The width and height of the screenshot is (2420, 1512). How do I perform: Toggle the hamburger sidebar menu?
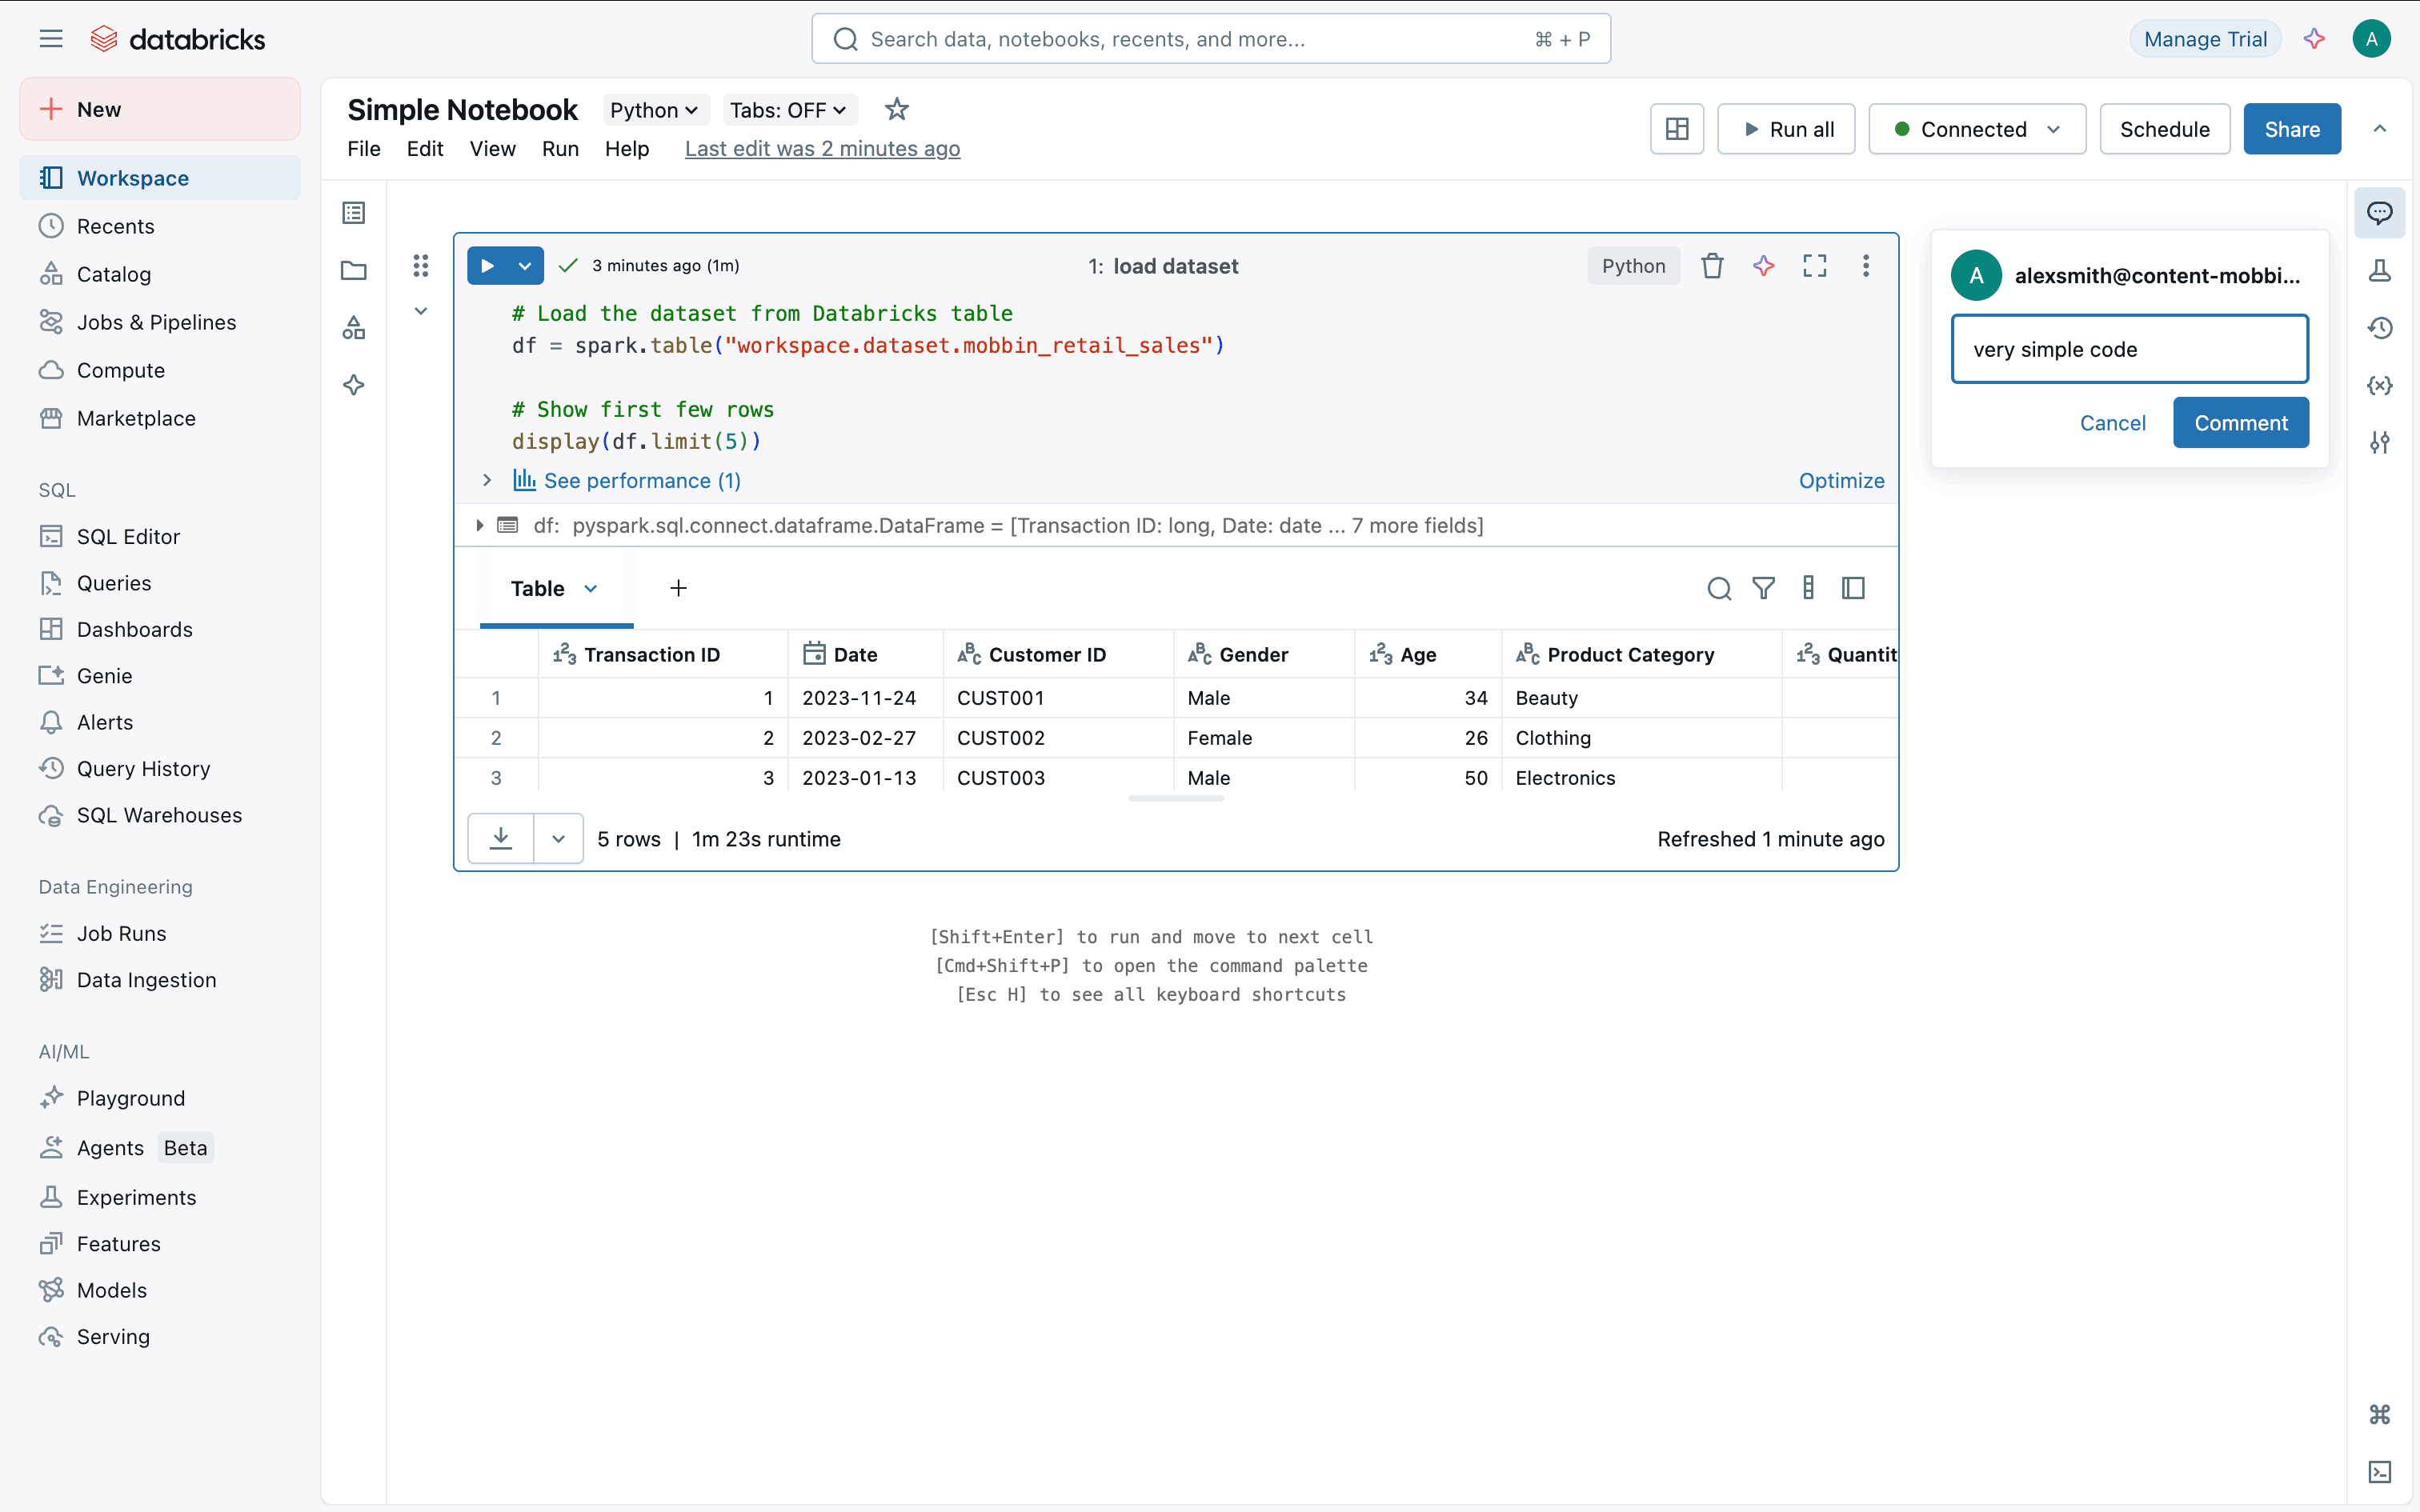[x=51, y=39]
